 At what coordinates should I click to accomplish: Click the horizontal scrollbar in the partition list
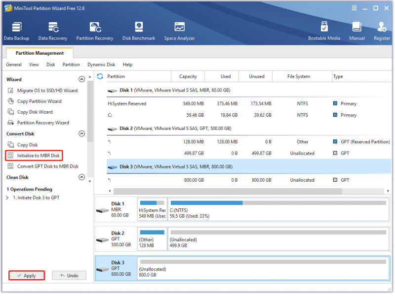pos(228,191)
